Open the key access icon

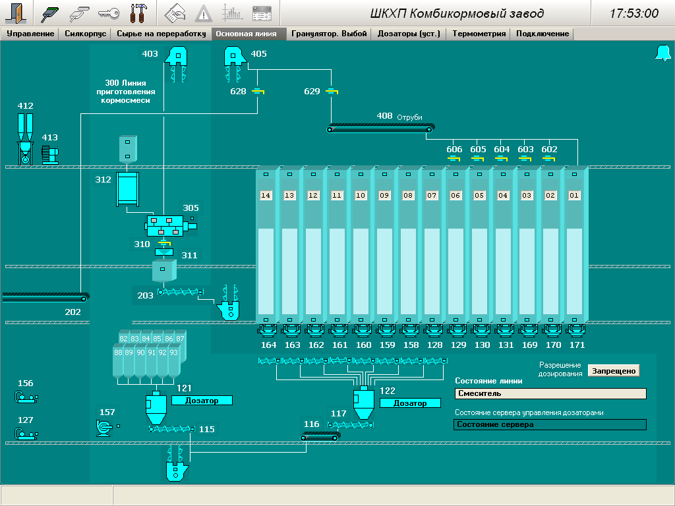click(109, 13)
